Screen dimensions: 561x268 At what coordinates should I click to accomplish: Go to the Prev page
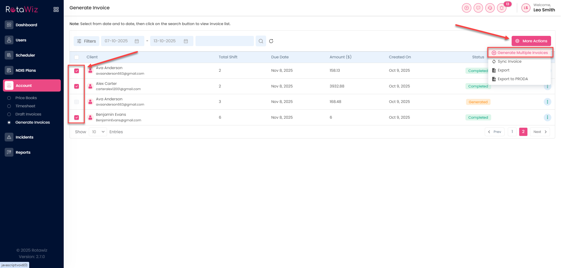coord(494,132)
